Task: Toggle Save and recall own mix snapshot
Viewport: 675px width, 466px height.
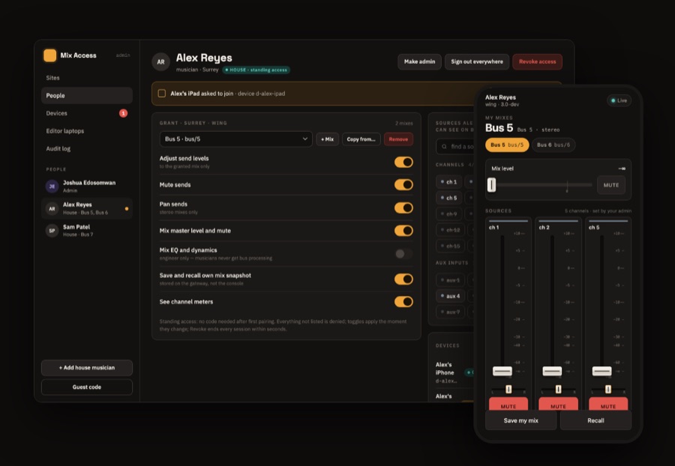Action: point(403,279)
